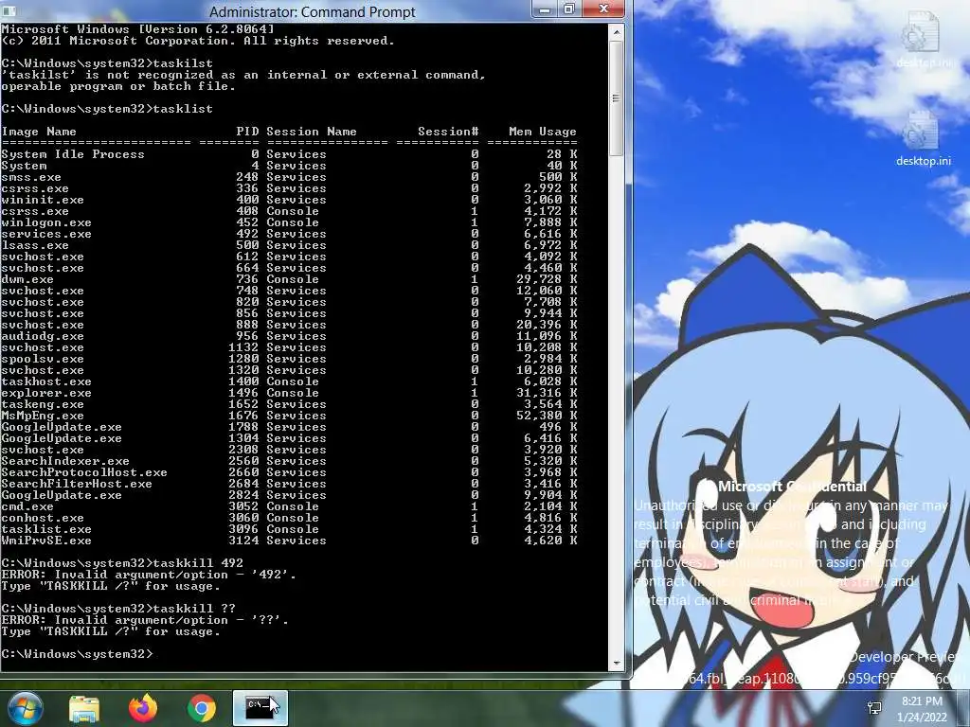The width and height of the screenshot is (970, 727).
Task: Click the 'Mem Usage' column header
Action: 543,132
